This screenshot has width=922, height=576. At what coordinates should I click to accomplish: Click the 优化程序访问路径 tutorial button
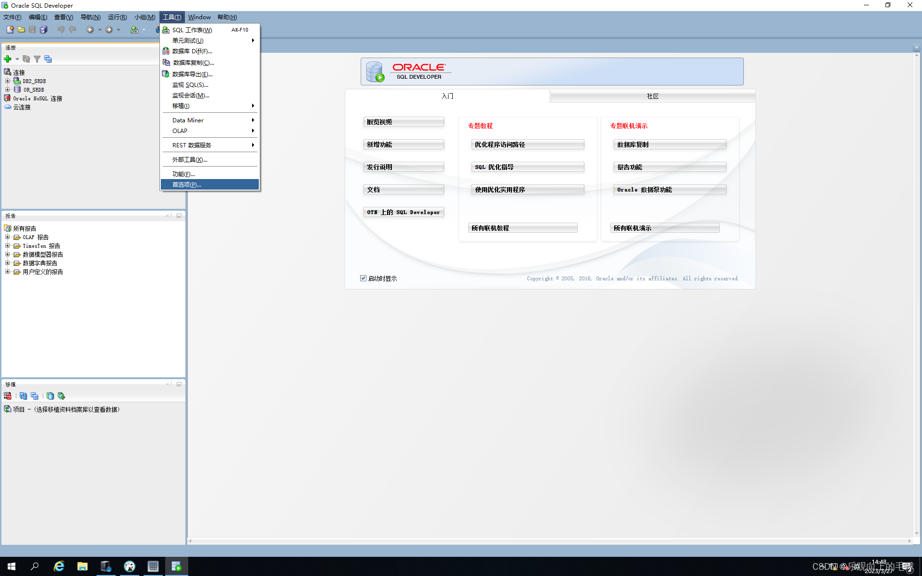point(528,144)
